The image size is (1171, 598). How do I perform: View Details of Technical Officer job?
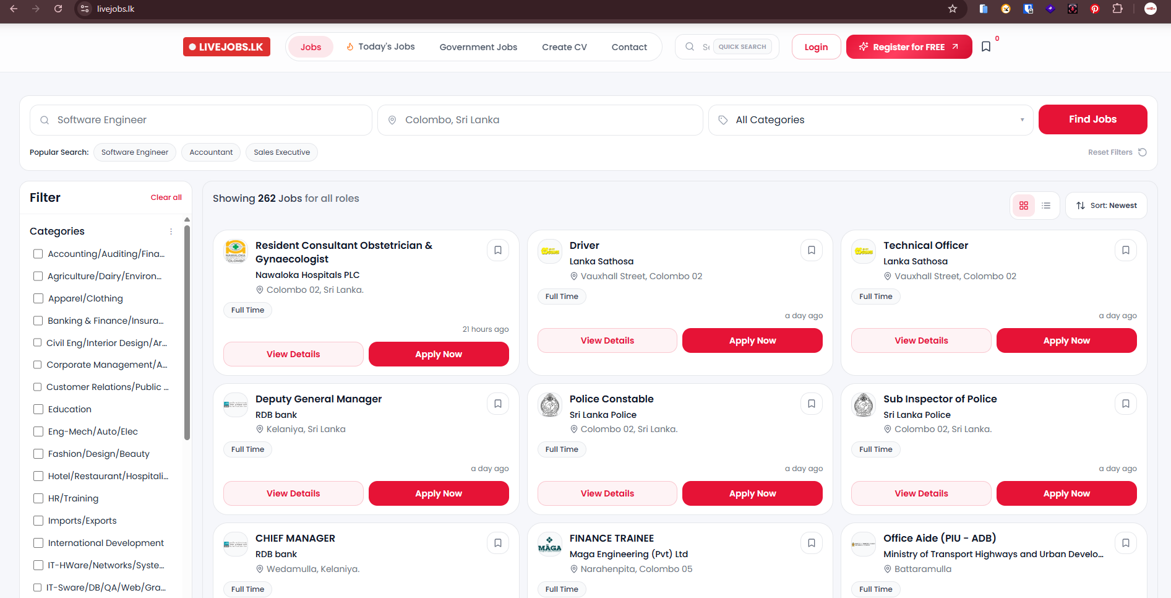tap(921, 340)
